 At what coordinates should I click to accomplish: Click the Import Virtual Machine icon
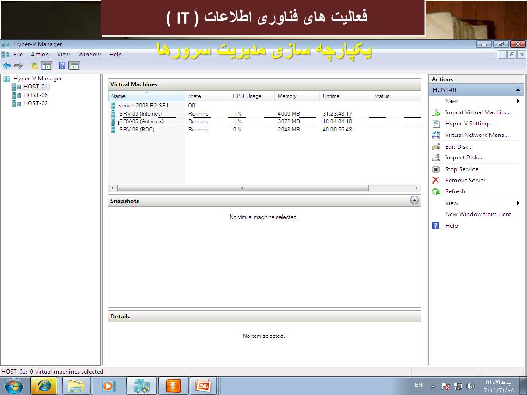436,112
